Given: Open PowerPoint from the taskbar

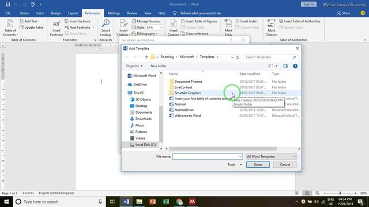Looking at the screenshot, I should [x=152, y=202].
